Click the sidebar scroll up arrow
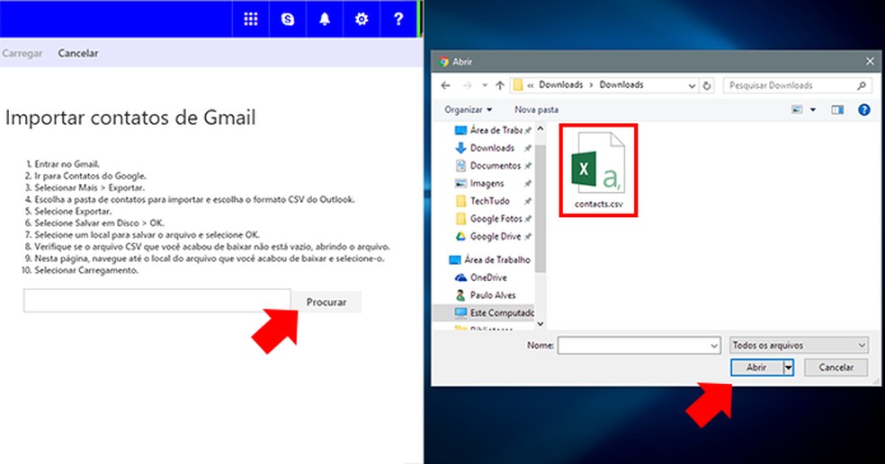Image resolution: width=885 pixels, height=464 pixels. coord(541,129)
